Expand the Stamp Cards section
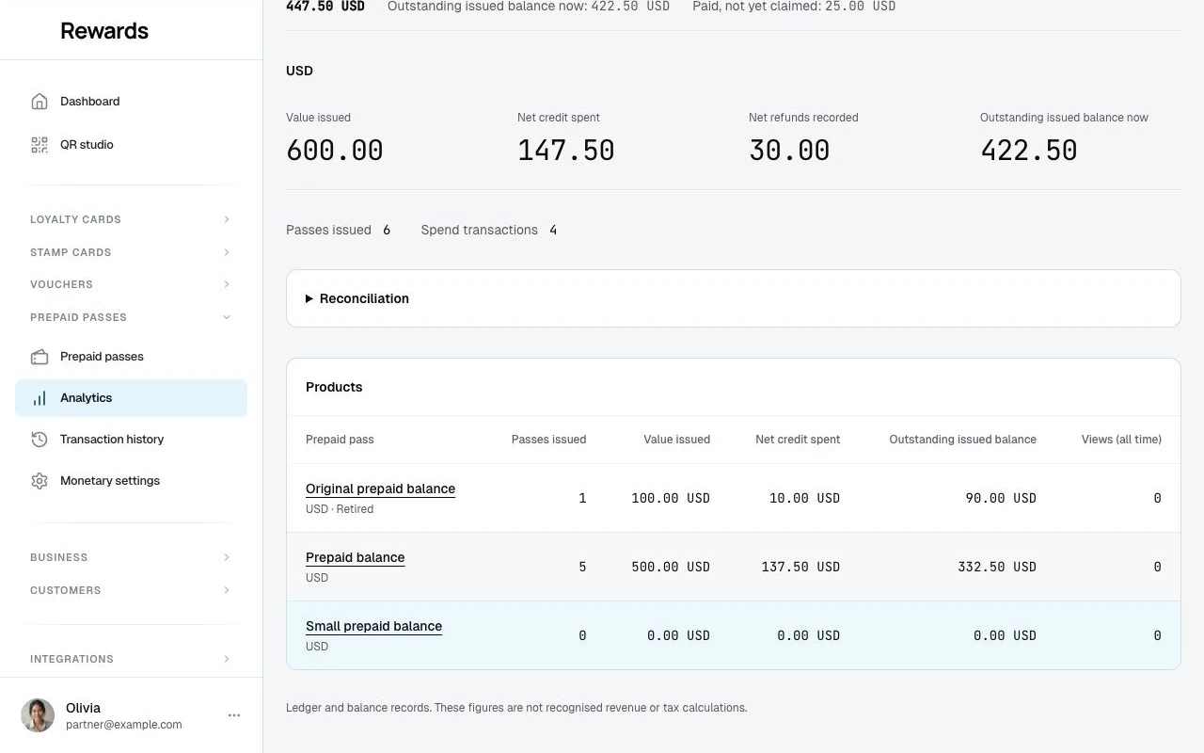 coord(131,252)
